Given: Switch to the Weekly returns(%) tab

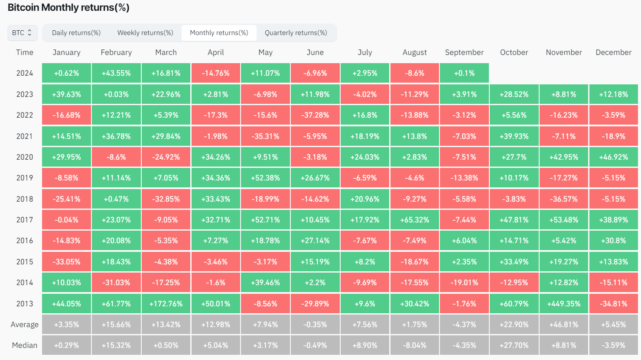Looking at the screenshot, I should click(145, 32).
